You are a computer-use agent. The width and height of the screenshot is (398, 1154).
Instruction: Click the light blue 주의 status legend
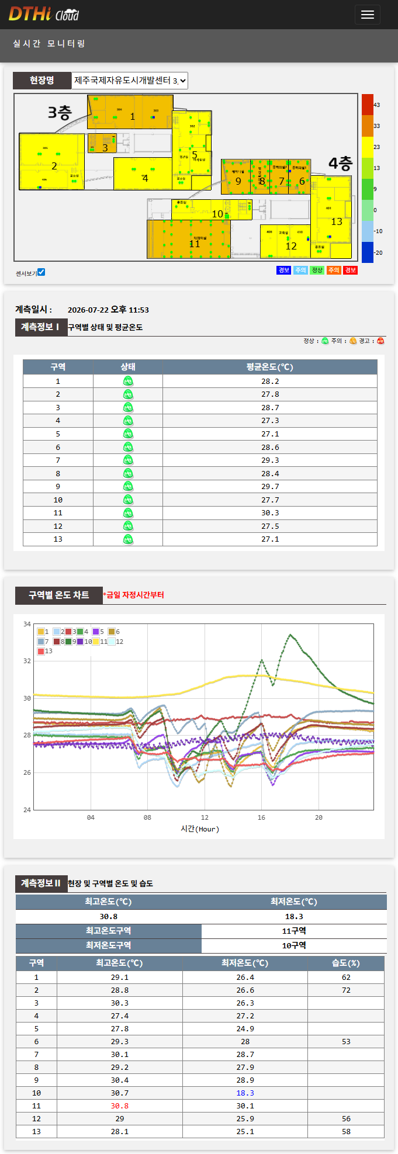[x=300, y=270]
